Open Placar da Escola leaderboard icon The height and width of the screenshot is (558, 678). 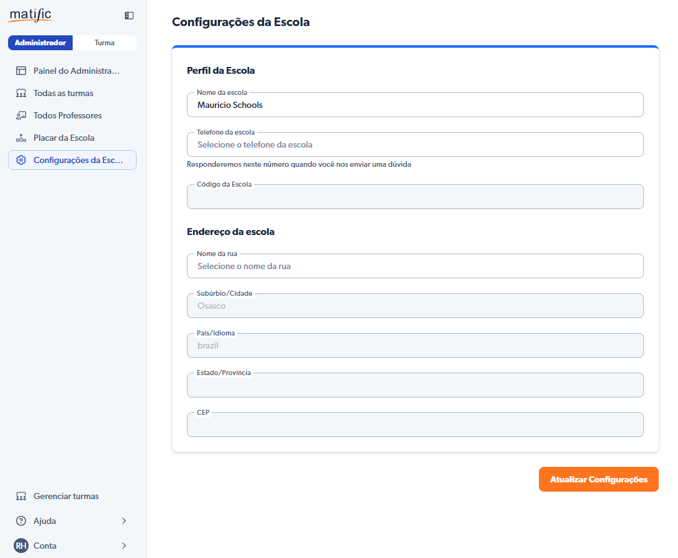[x=21, y=138]
